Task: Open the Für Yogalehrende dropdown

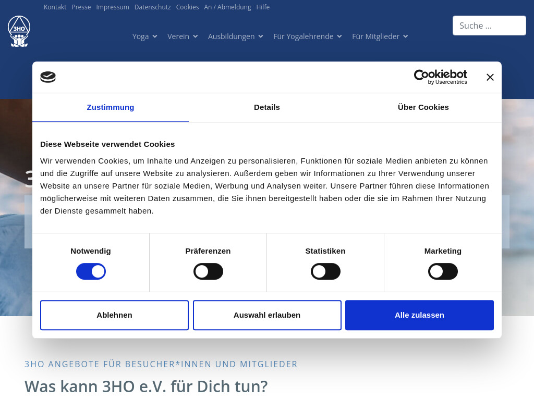Action: click(307, 36)
